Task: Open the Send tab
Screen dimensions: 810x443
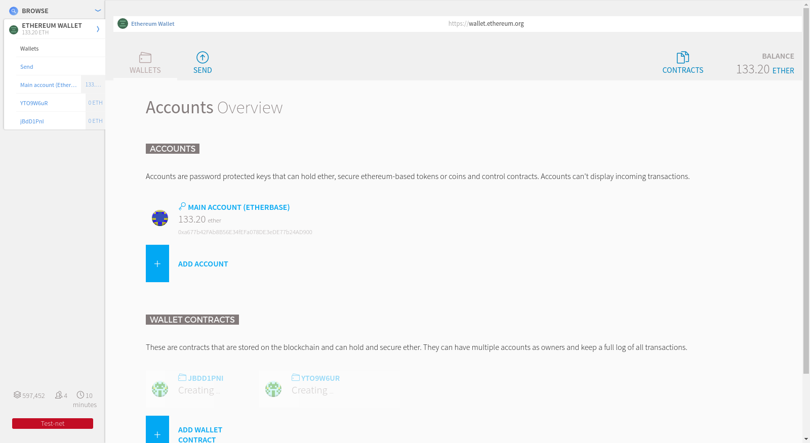Action: (202, 63)
